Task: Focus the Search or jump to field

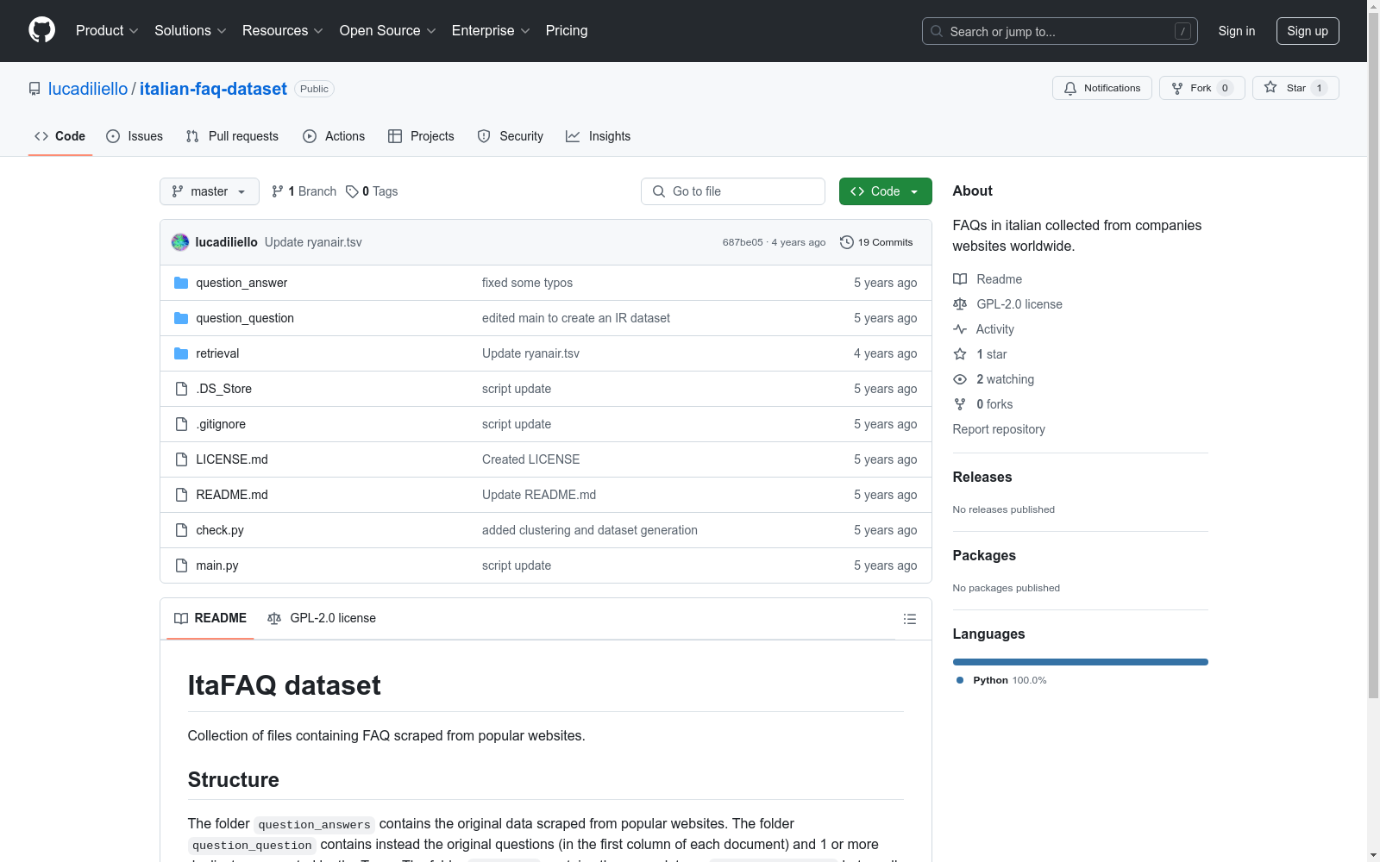Action: pyautogui.click(x=1060, y=31)
